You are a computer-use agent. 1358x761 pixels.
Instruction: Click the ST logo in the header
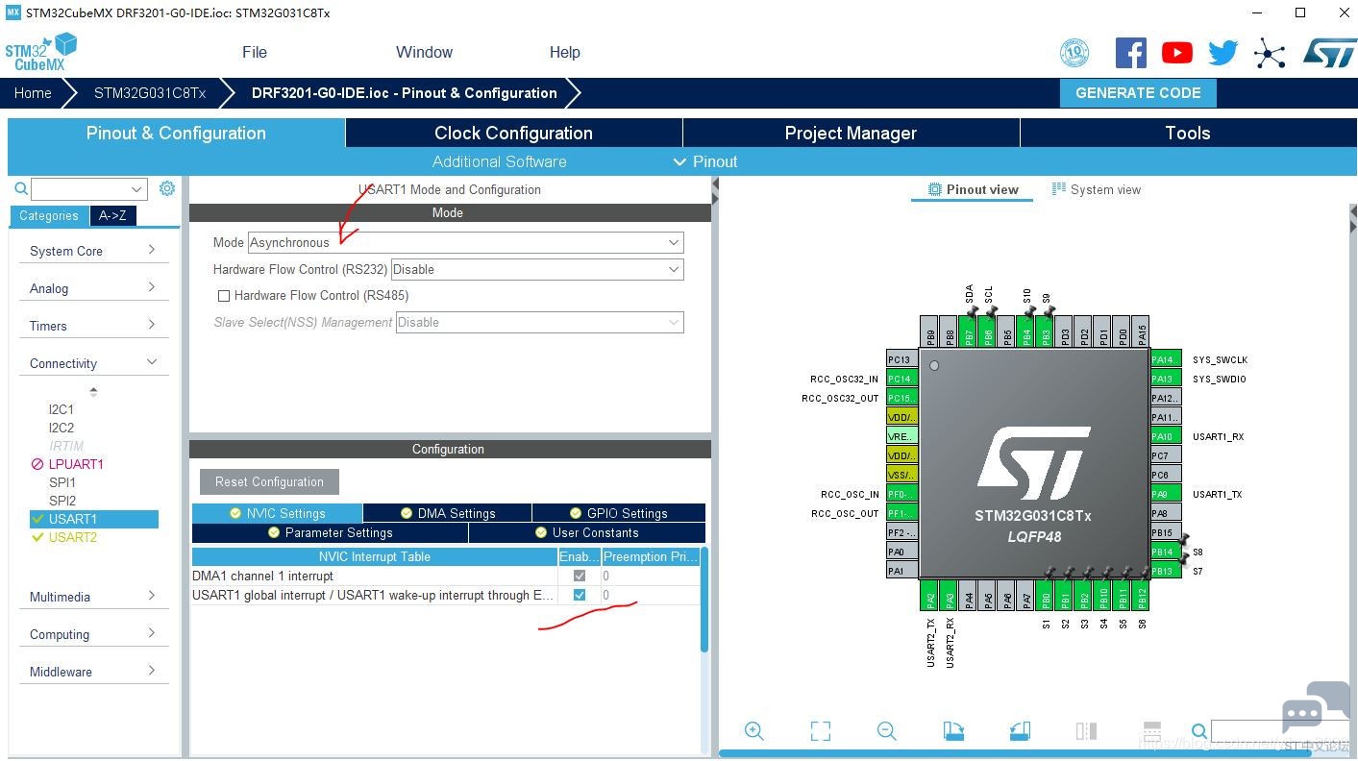[x=1330, y=53]
